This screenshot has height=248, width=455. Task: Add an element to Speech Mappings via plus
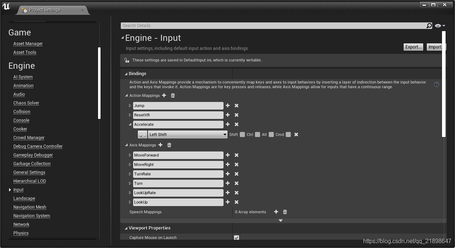coord(276,212)
